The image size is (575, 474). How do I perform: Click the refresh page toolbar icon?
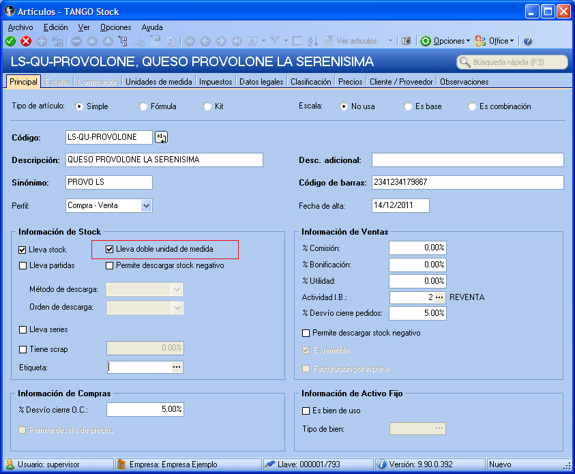tap(171, 41)
